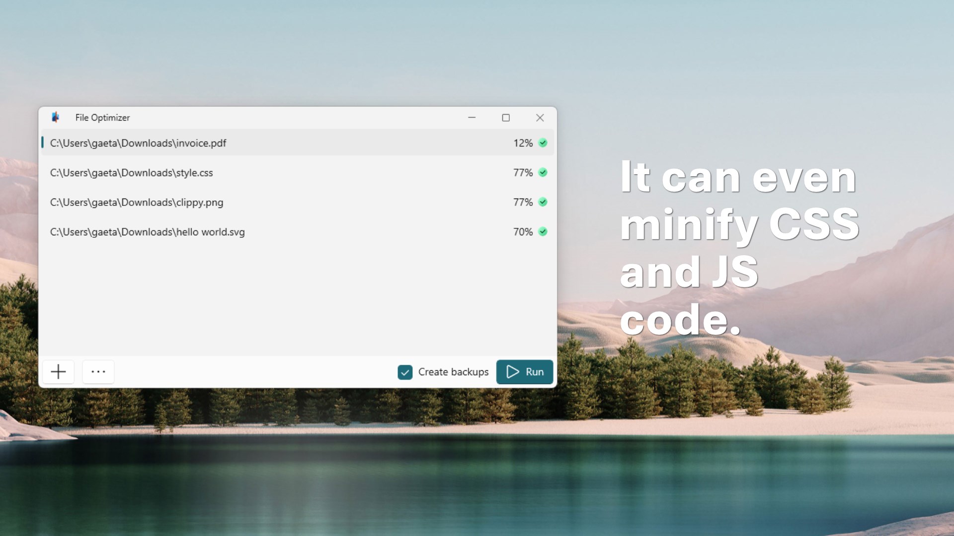Click the Create backups label text
The height and width of the screenshot is (536, 954).
tap(453, 372)
